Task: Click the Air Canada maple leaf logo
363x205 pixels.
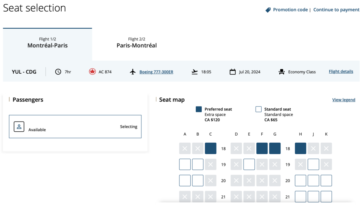Action: point(93,71)
